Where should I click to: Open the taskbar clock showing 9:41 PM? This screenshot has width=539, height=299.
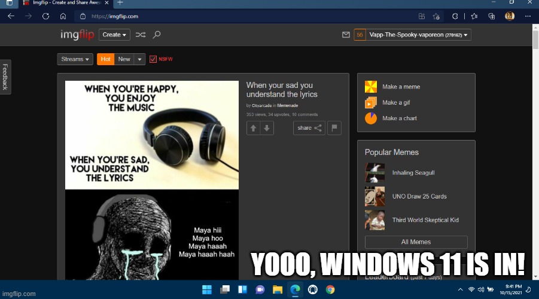(511, 289)
